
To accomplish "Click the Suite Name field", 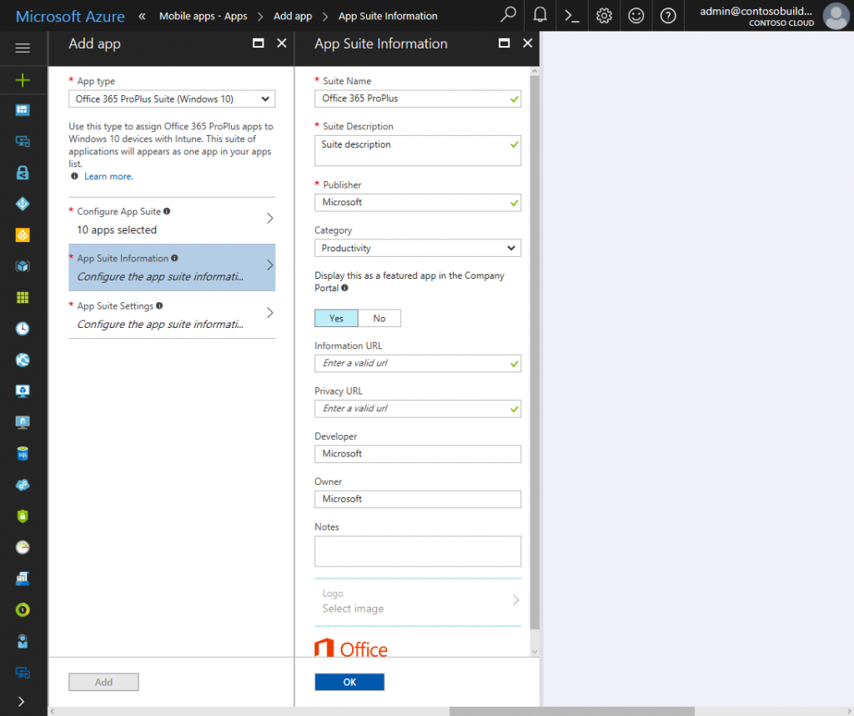I will point(417,98).
